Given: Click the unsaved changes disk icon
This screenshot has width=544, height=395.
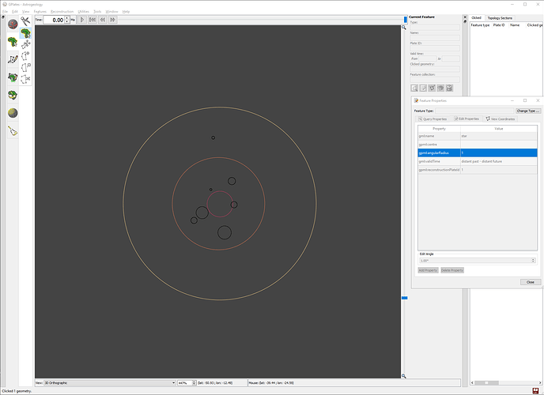Looking at the screenshot, I should (535, 391).
